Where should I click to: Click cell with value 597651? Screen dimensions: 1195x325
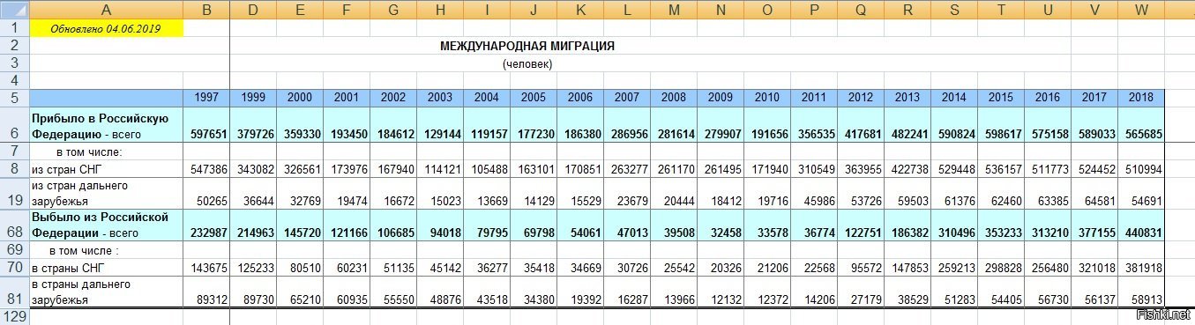[207, 133]
